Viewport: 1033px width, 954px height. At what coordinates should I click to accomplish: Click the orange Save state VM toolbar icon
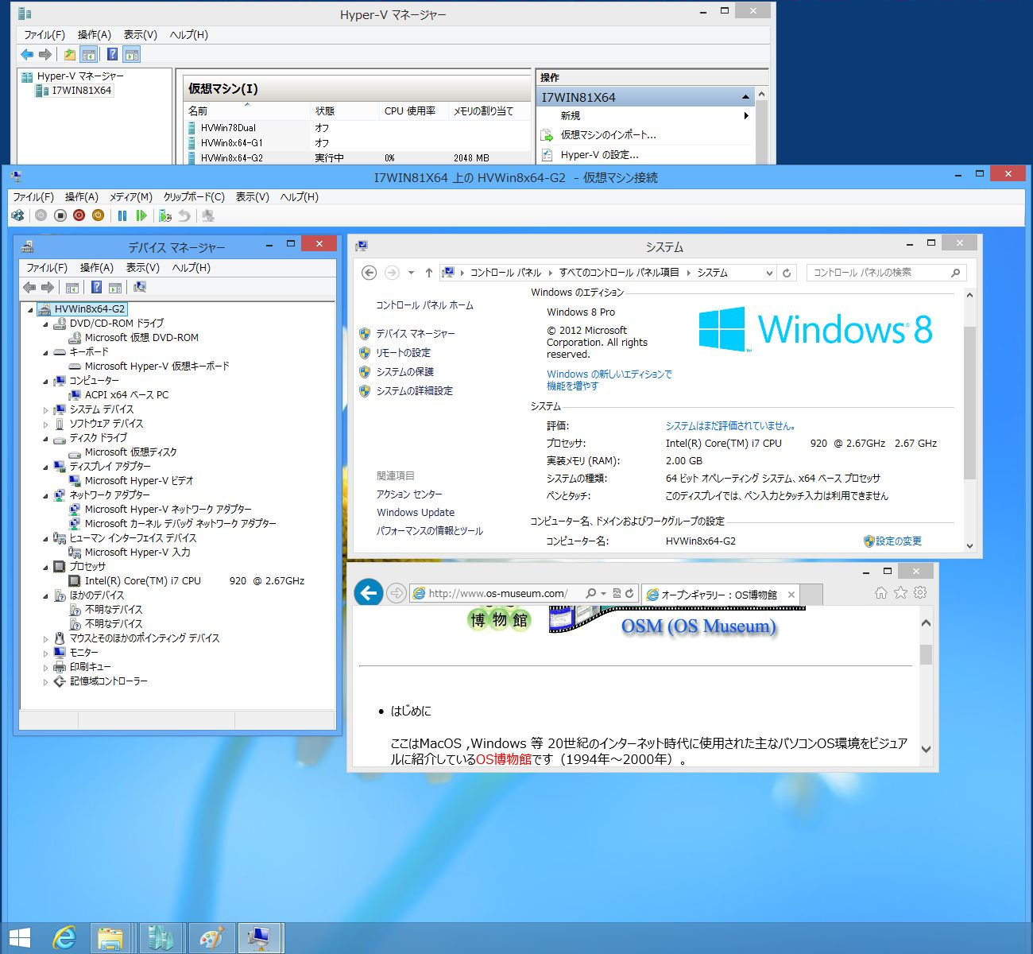click(x=98, y=215)
